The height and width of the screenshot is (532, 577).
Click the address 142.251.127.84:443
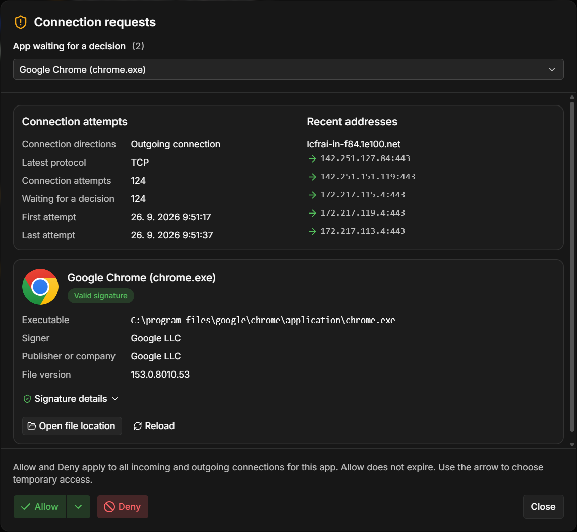tap(365, 158)
